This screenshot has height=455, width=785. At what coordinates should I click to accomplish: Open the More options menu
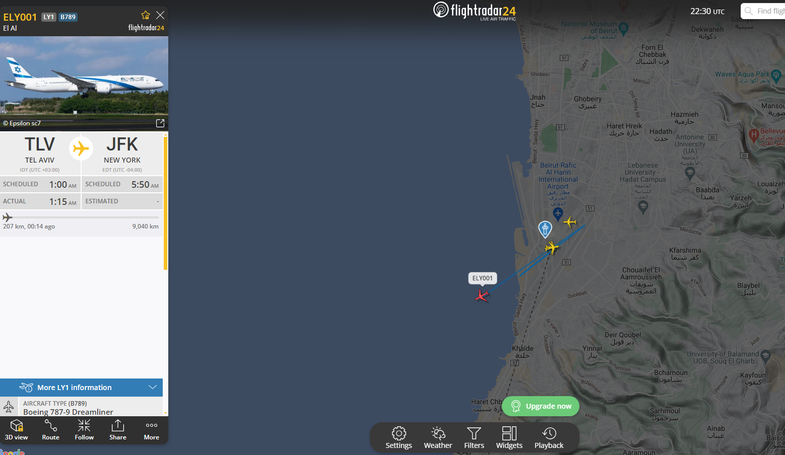(x=151, y=430)
